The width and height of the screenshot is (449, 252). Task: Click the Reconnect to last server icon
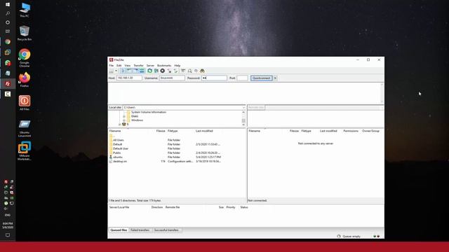point(175,71)
